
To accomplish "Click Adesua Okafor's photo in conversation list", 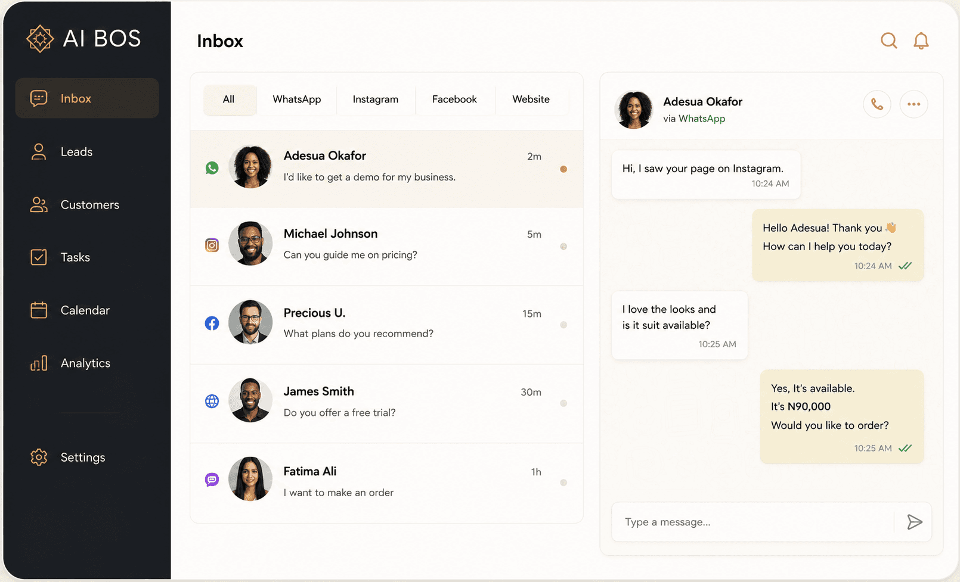I will tap(250, 167).
